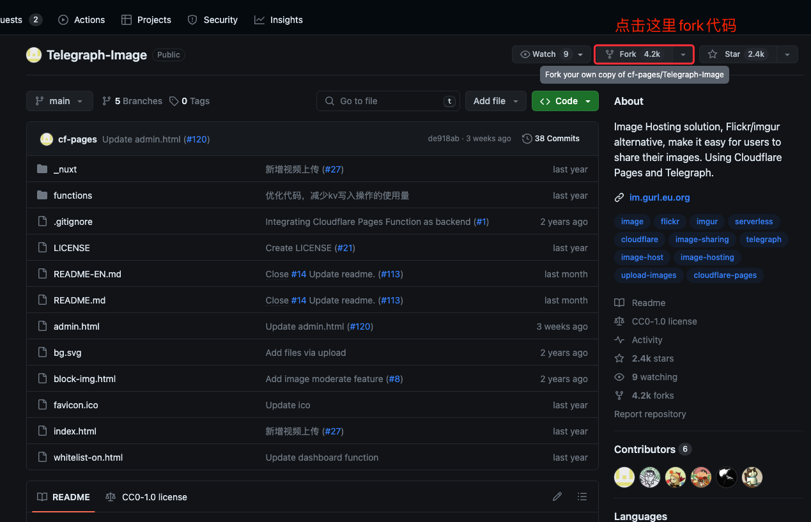Click the functions folder icon
Image resolution: width=811 pixels, height=522 pixels.
pos(42,196)
